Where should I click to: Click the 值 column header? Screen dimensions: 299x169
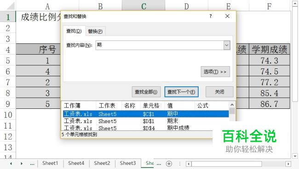pyautogui.click(x=179, y=106)
